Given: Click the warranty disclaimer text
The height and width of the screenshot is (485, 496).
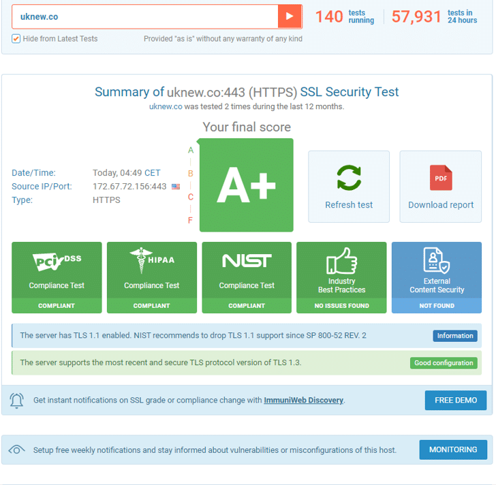Looking at the screenshot, I should pos(223,39).
